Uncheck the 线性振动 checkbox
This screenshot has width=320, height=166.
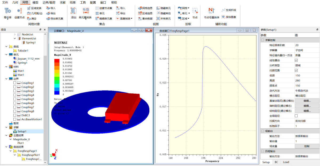coord(296,60)
